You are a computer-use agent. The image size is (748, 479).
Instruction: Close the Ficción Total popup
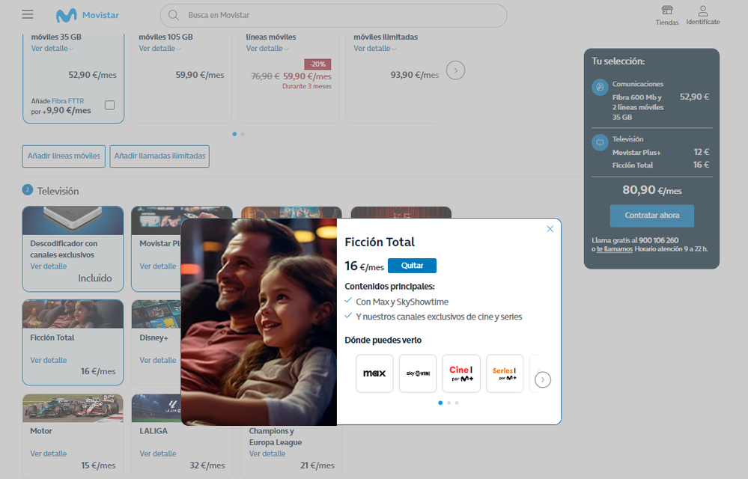click(x=550, y=229)
